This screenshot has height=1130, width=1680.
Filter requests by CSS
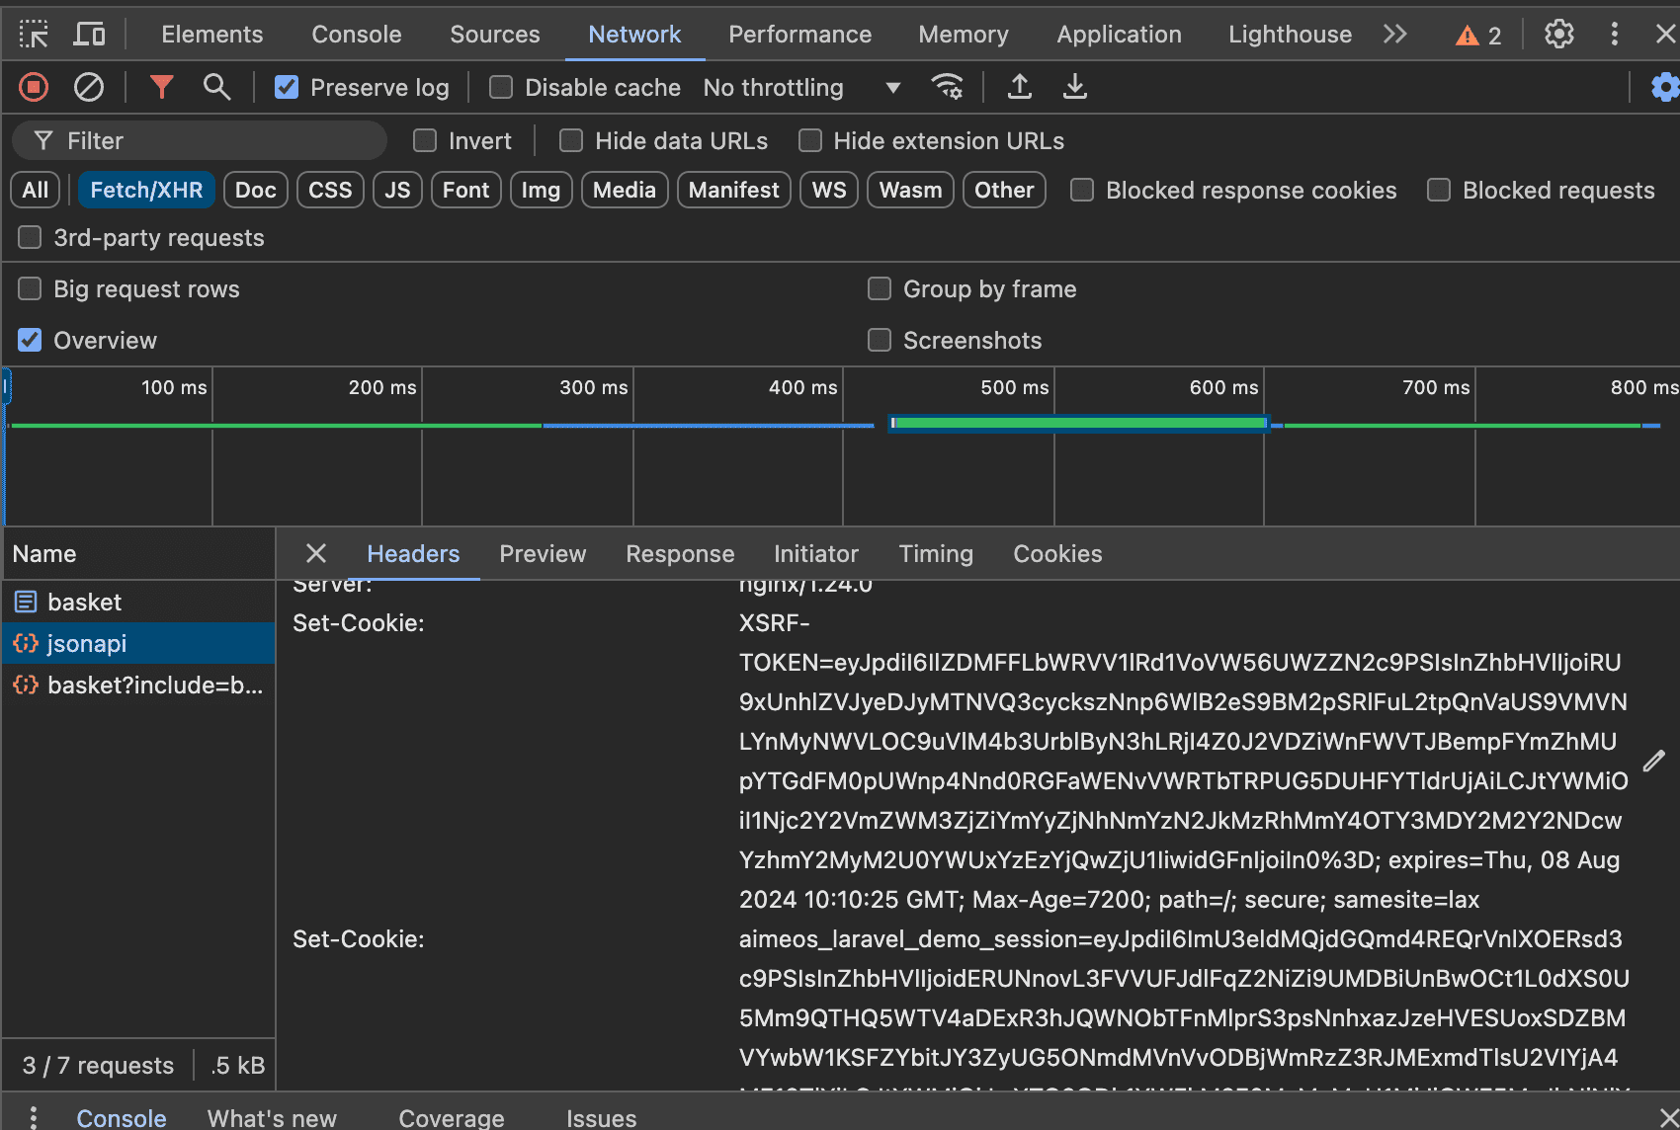[330, 190]
